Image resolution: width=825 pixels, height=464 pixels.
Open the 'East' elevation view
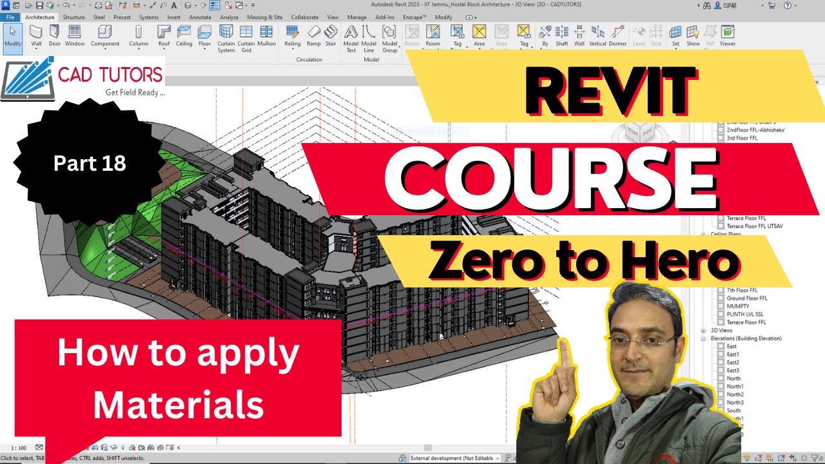(x=732, y=347)
